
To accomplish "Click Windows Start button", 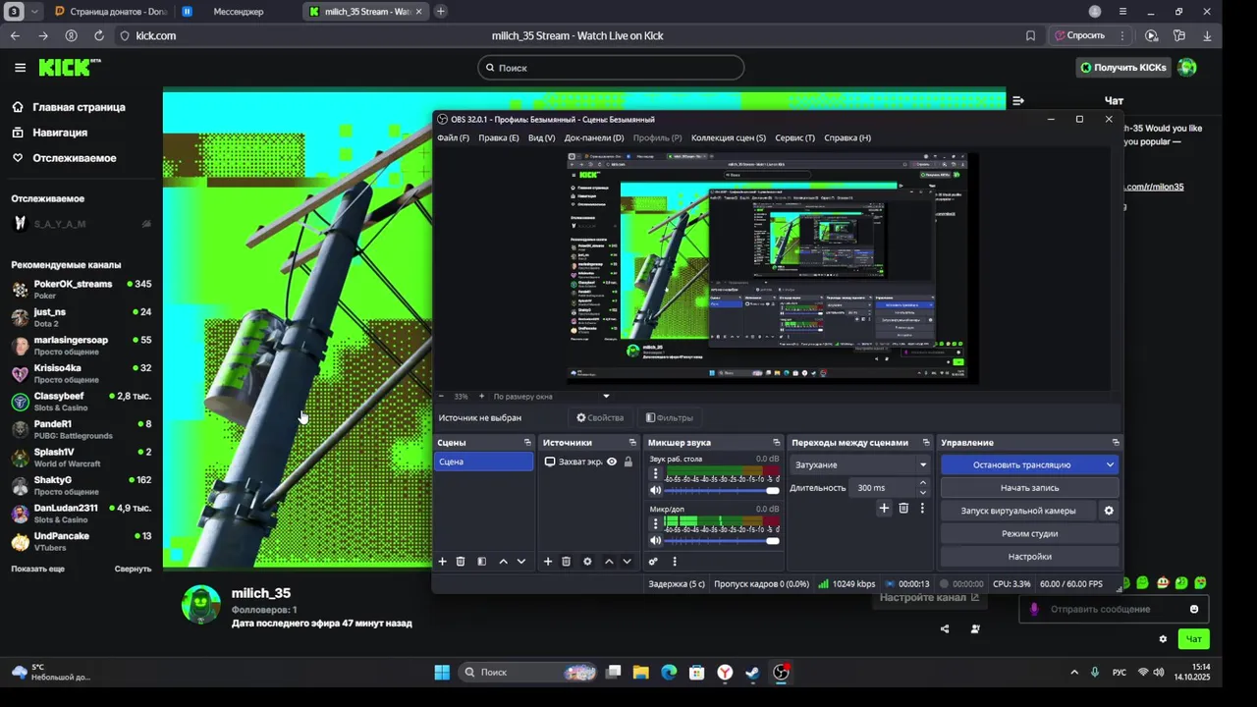I will coord(442,673).
